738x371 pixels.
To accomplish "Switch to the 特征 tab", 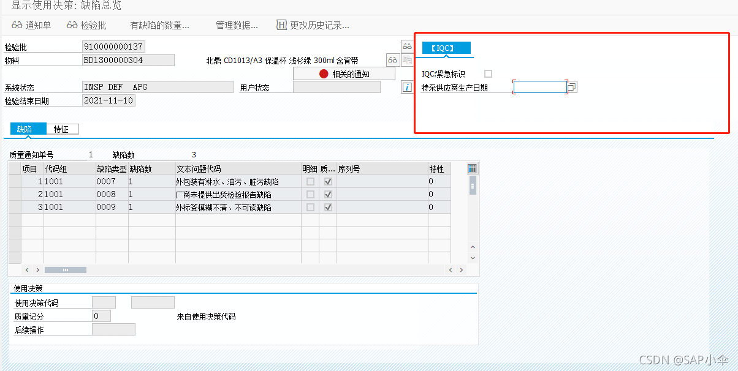I will pos(63,129).
